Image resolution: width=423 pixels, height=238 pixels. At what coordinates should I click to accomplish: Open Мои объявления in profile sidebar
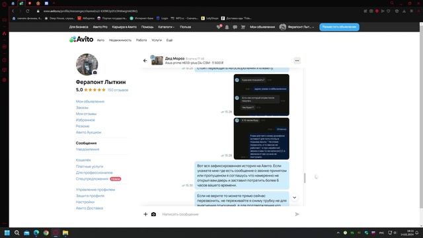coord(90,101)
